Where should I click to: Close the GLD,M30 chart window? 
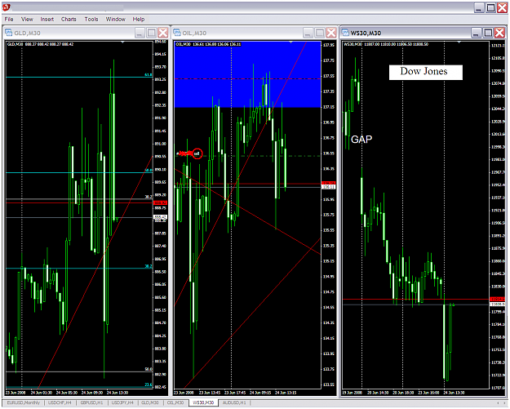162,33
